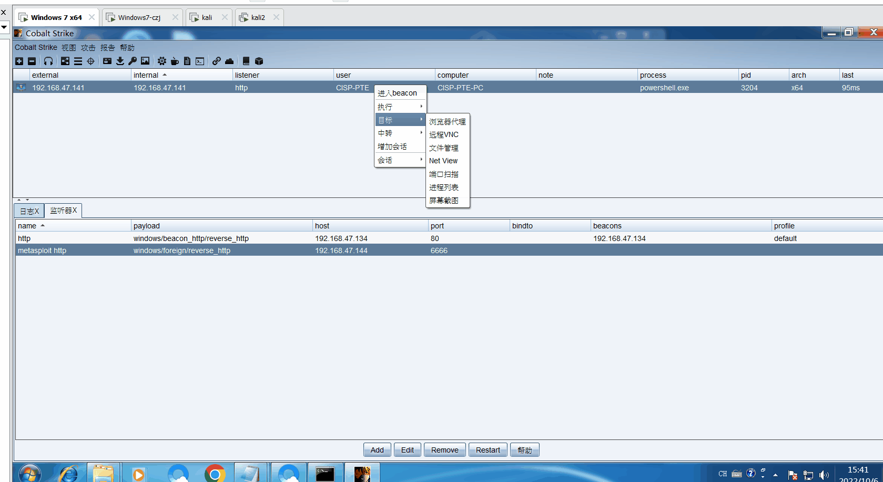This screenshot has width=883, height=482.
Task: Click the gear payload generator icon
Action: pyautogui.click(x=162, y=61)
